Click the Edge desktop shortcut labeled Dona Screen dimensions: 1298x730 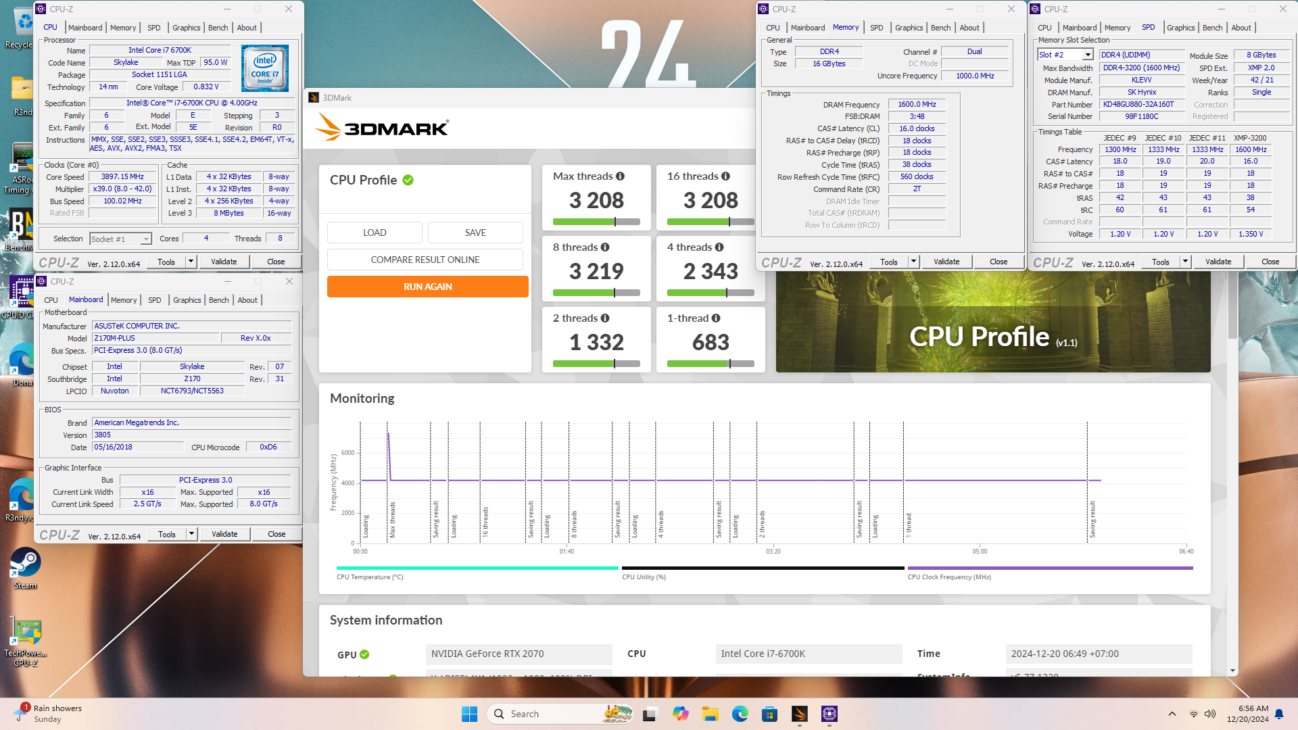click(x=22, y=365)
